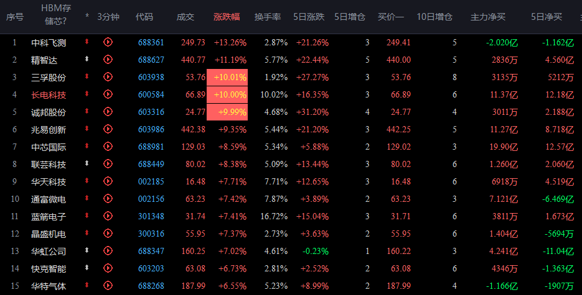Open stock code 600584
Image resolution: width=582 pixels, height=295 pixels.
pos(151,95)
